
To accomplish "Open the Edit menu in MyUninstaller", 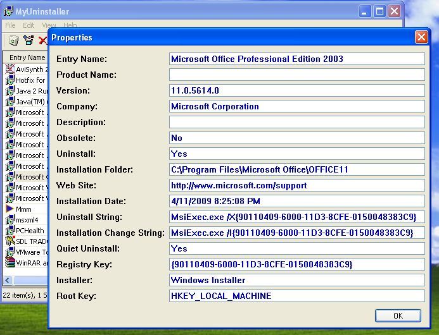I will 29,25.
